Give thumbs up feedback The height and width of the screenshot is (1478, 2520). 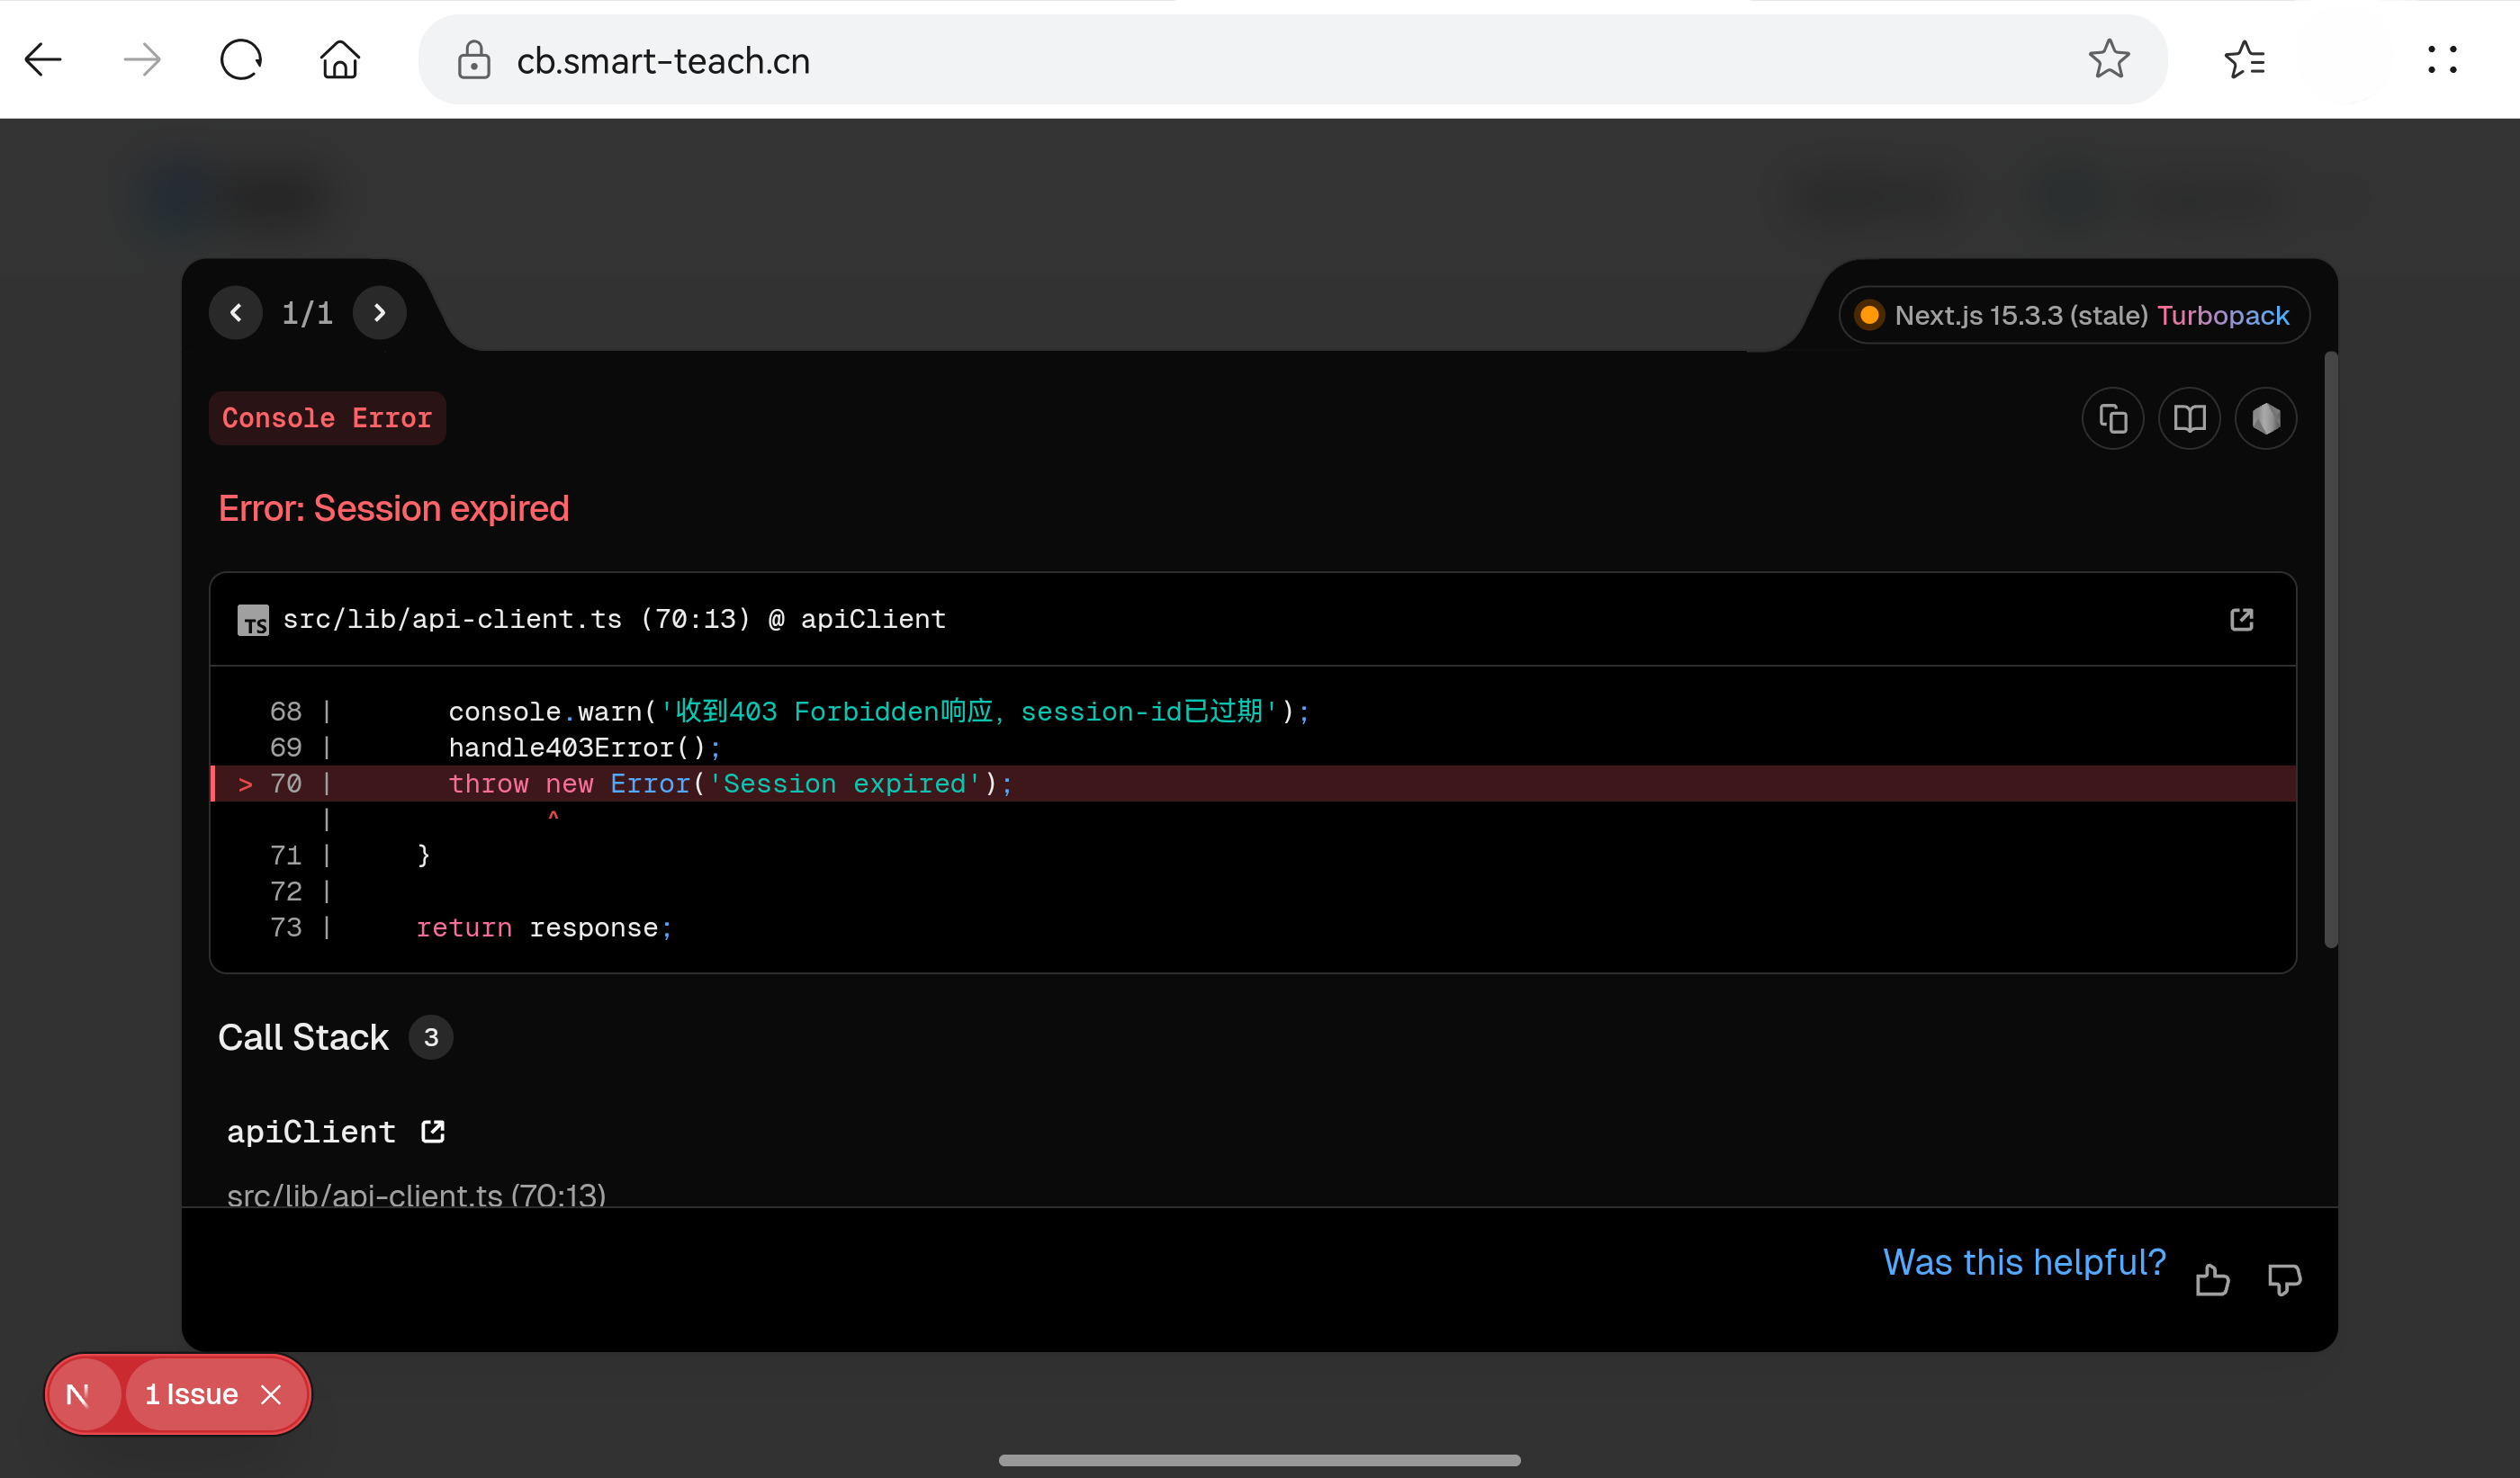2213,1279
